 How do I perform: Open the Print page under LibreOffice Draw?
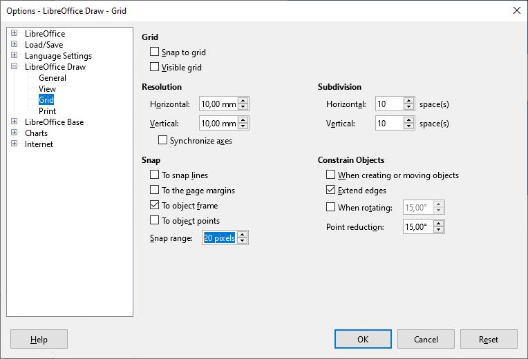(x=47, y=111)
